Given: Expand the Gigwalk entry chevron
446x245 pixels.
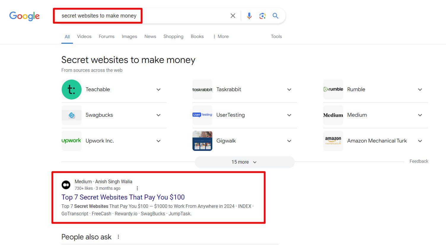Looking at the screenshot, I should tap(289, 141).
